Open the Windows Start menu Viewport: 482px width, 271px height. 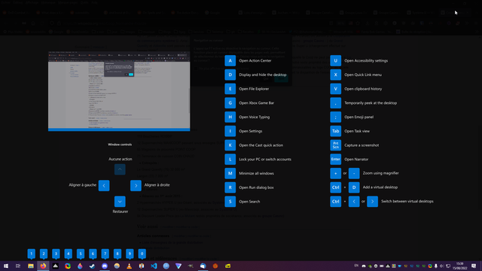6,266
